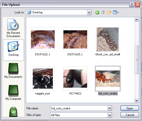142x121 pixels.
Task: Click the scroll down arrow of file list
Action: point(136,101)
